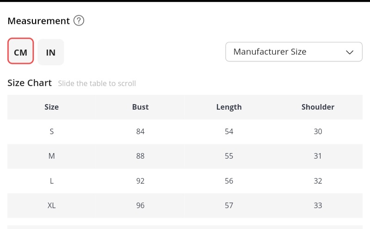Select the S size row label
This screenshot has width=370, height=229.
pyautogui.click(x=51, y=131)
